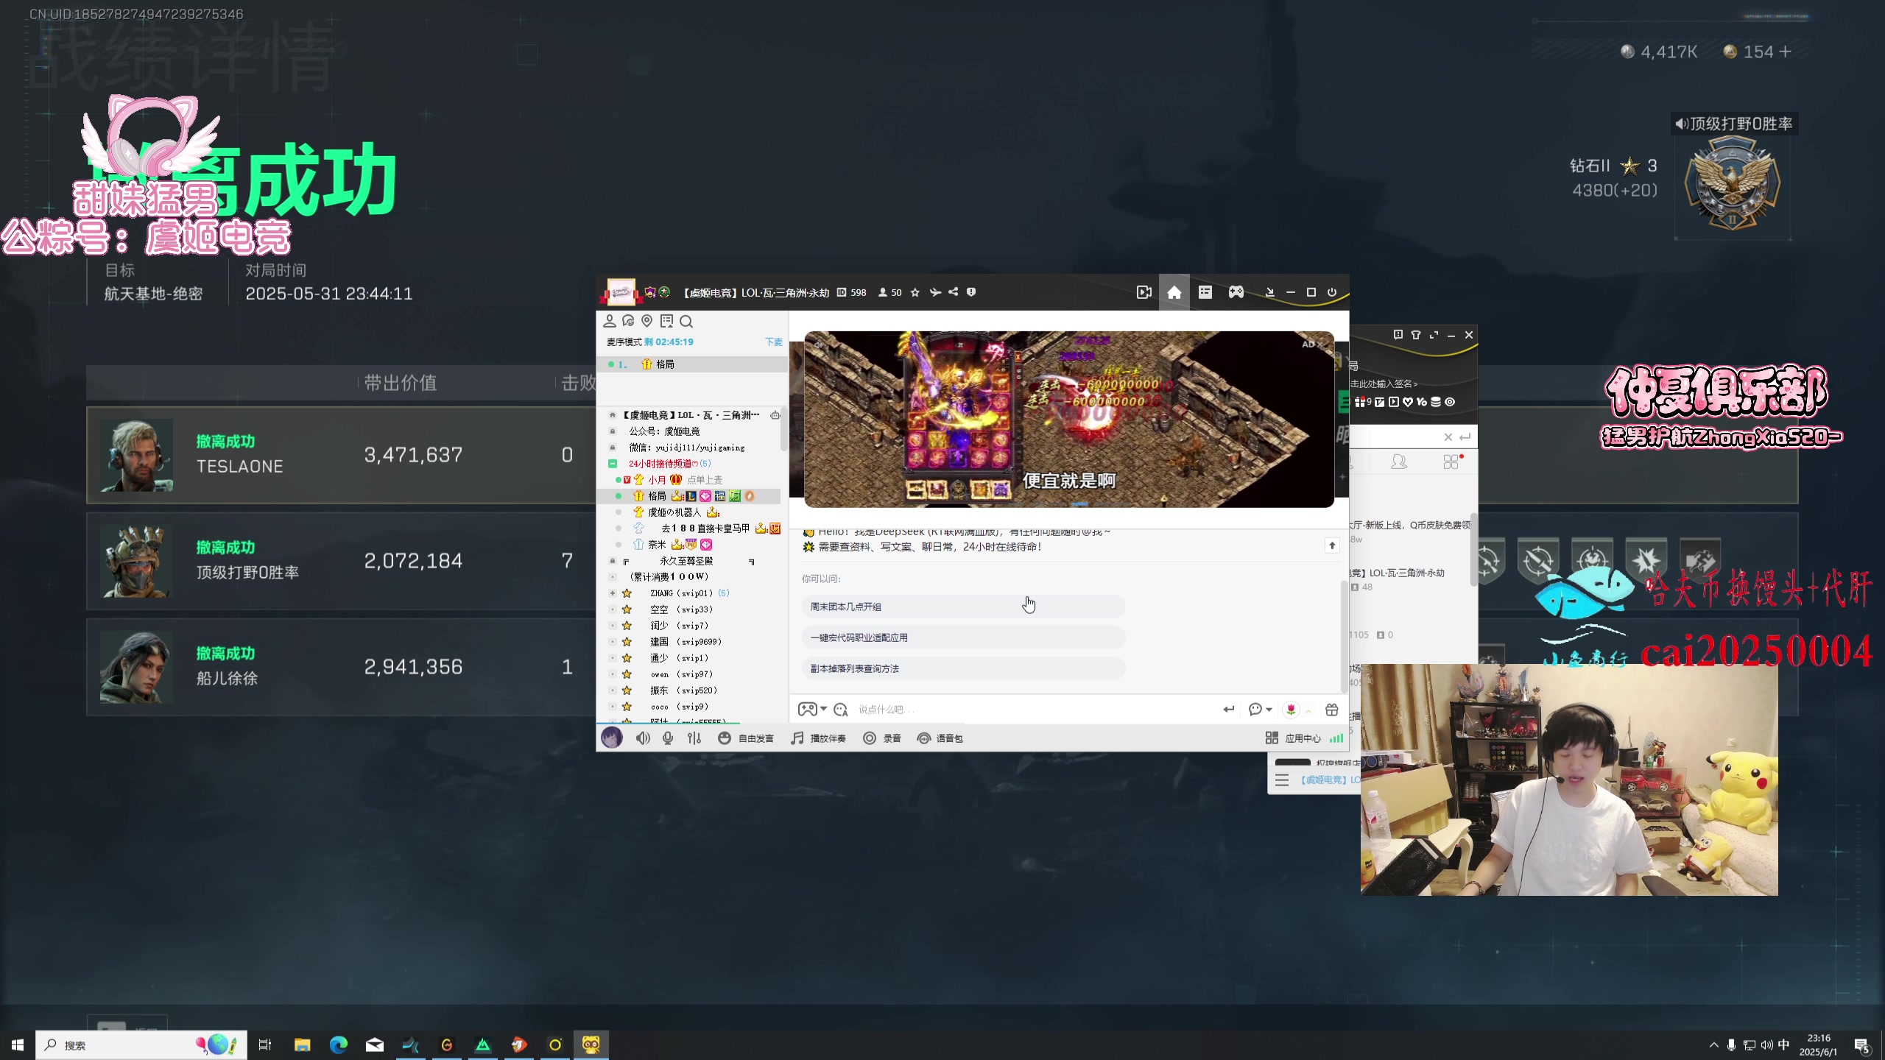Screen dimensions: 1885x1060
Task: Open the chat bubble options dropdown
Action: 1260,710
